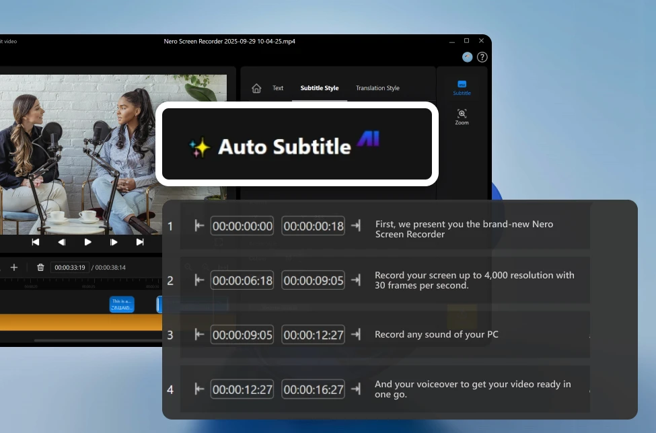
Task: Select the Zoom tool in the sidebar
Action: click(462, 117)
